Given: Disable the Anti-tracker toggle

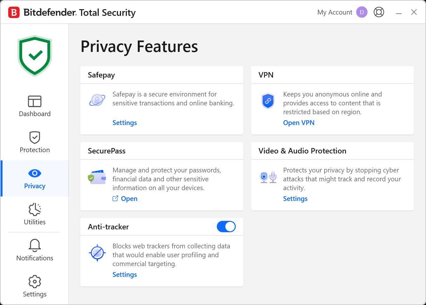Looking at the screenshot, I should (x=226, y=227).
